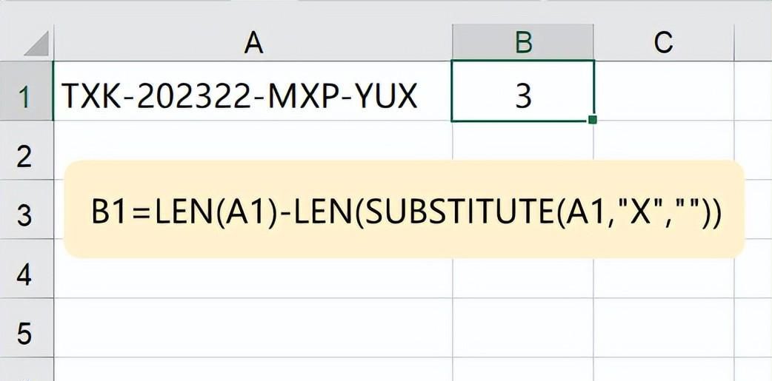This screenshot has width=772, height=381.
Task: Select column C header
Action: [664, 43]
